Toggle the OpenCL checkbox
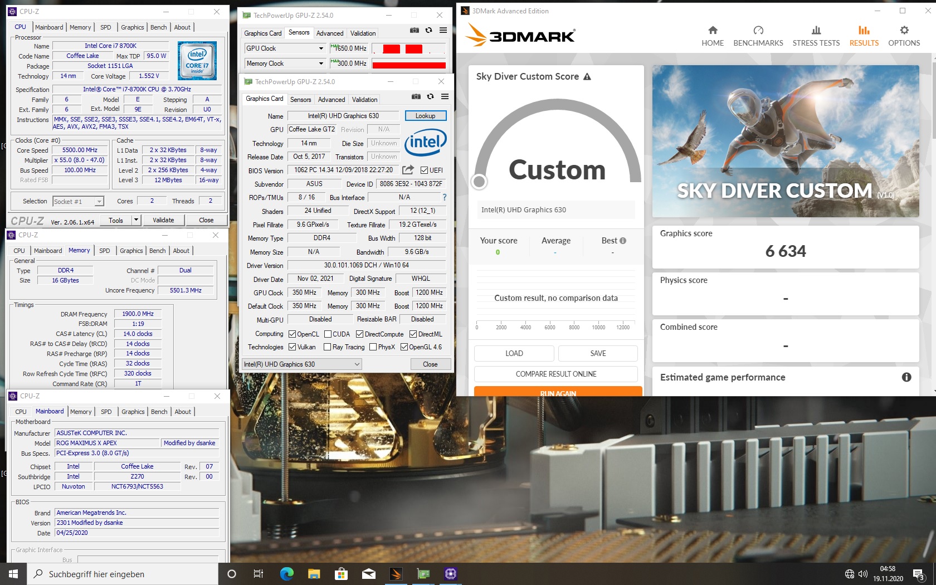 292,334
